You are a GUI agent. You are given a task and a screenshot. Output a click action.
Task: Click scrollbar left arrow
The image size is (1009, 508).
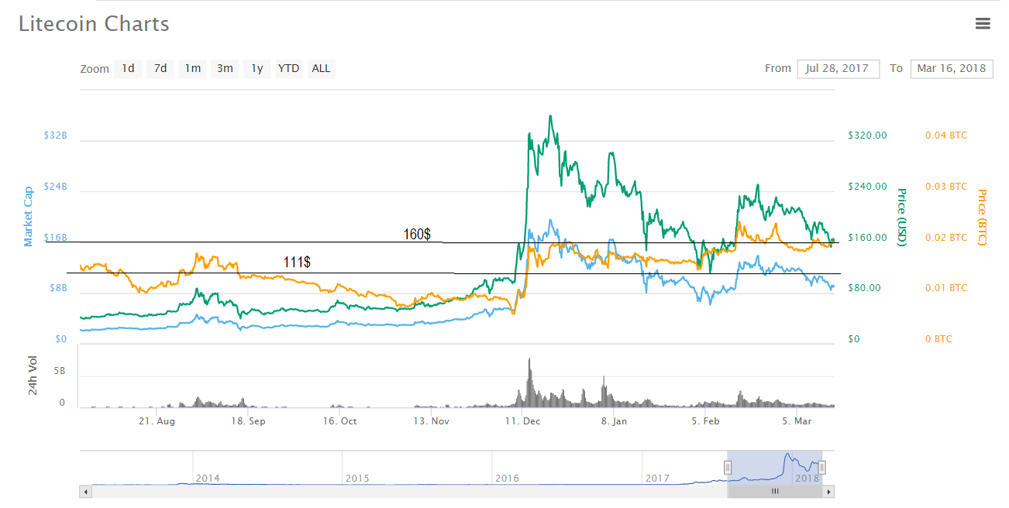pyautogui.click(x=85, y=491)
